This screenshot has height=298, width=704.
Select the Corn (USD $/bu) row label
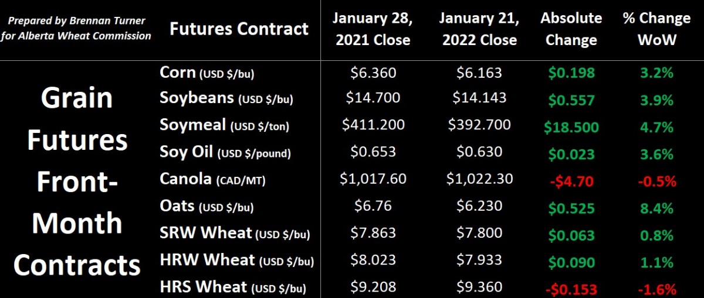[207, 73]
